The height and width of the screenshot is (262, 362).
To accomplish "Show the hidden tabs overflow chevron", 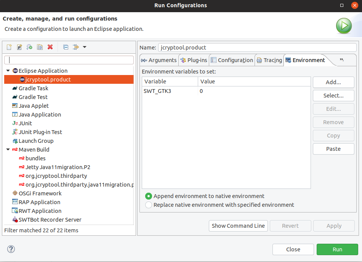I will [342, 60].
